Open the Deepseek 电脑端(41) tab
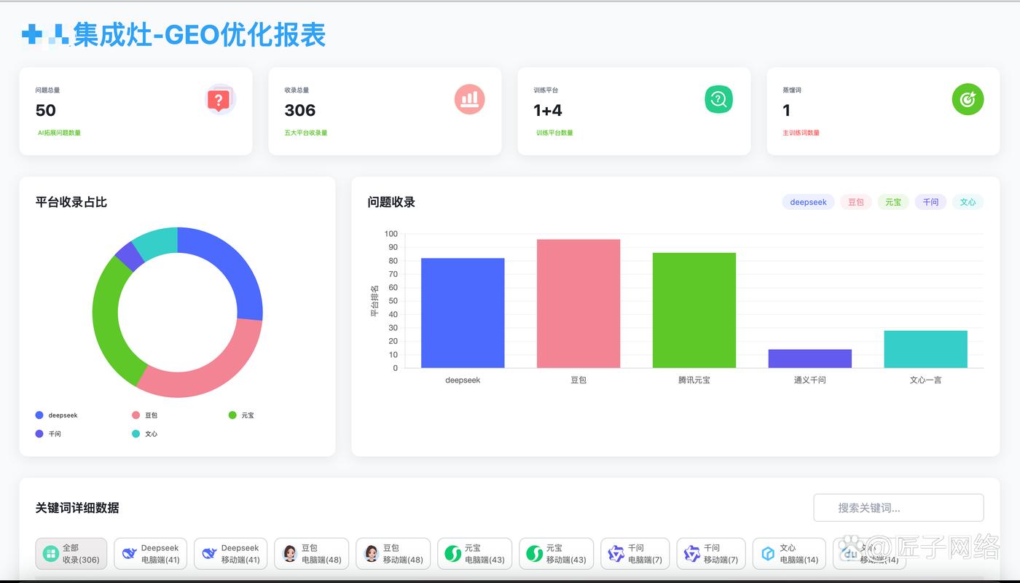This screenshot has height=583, width=1020. (151, 554)
